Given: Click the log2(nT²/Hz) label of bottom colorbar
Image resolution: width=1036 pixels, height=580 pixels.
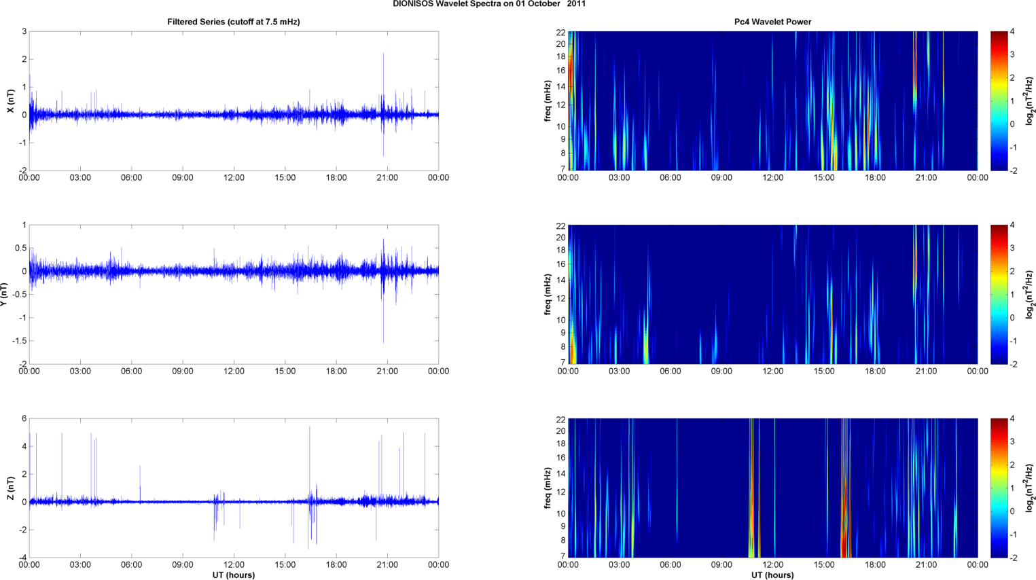Looking at the screenshot, I should pos(1030,488).
